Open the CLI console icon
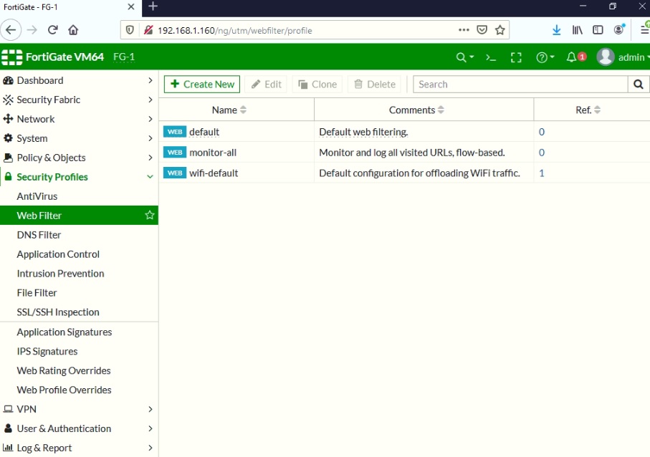The image size is (650, 457). point(490,55)
